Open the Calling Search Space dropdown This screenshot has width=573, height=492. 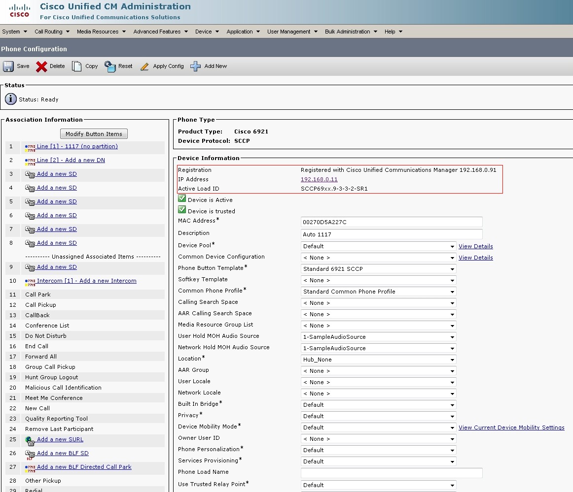[378, 303]
